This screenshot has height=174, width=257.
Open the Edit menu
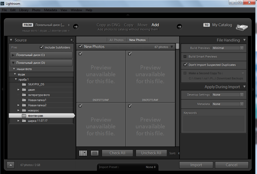[13, 10]
